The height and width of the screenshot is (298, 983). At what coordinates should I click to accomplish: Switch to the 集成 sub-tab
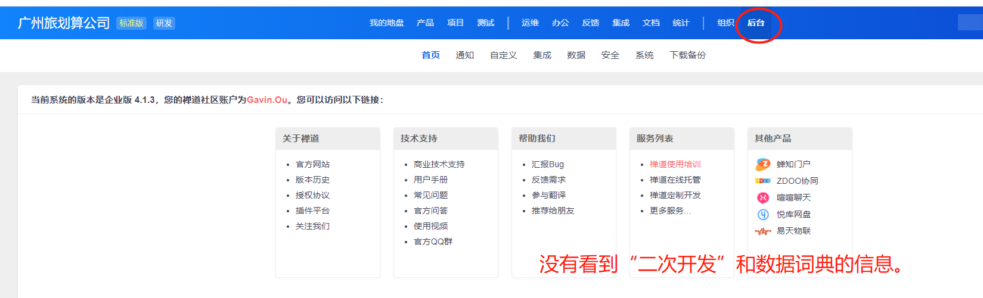[x=542, y=55]
